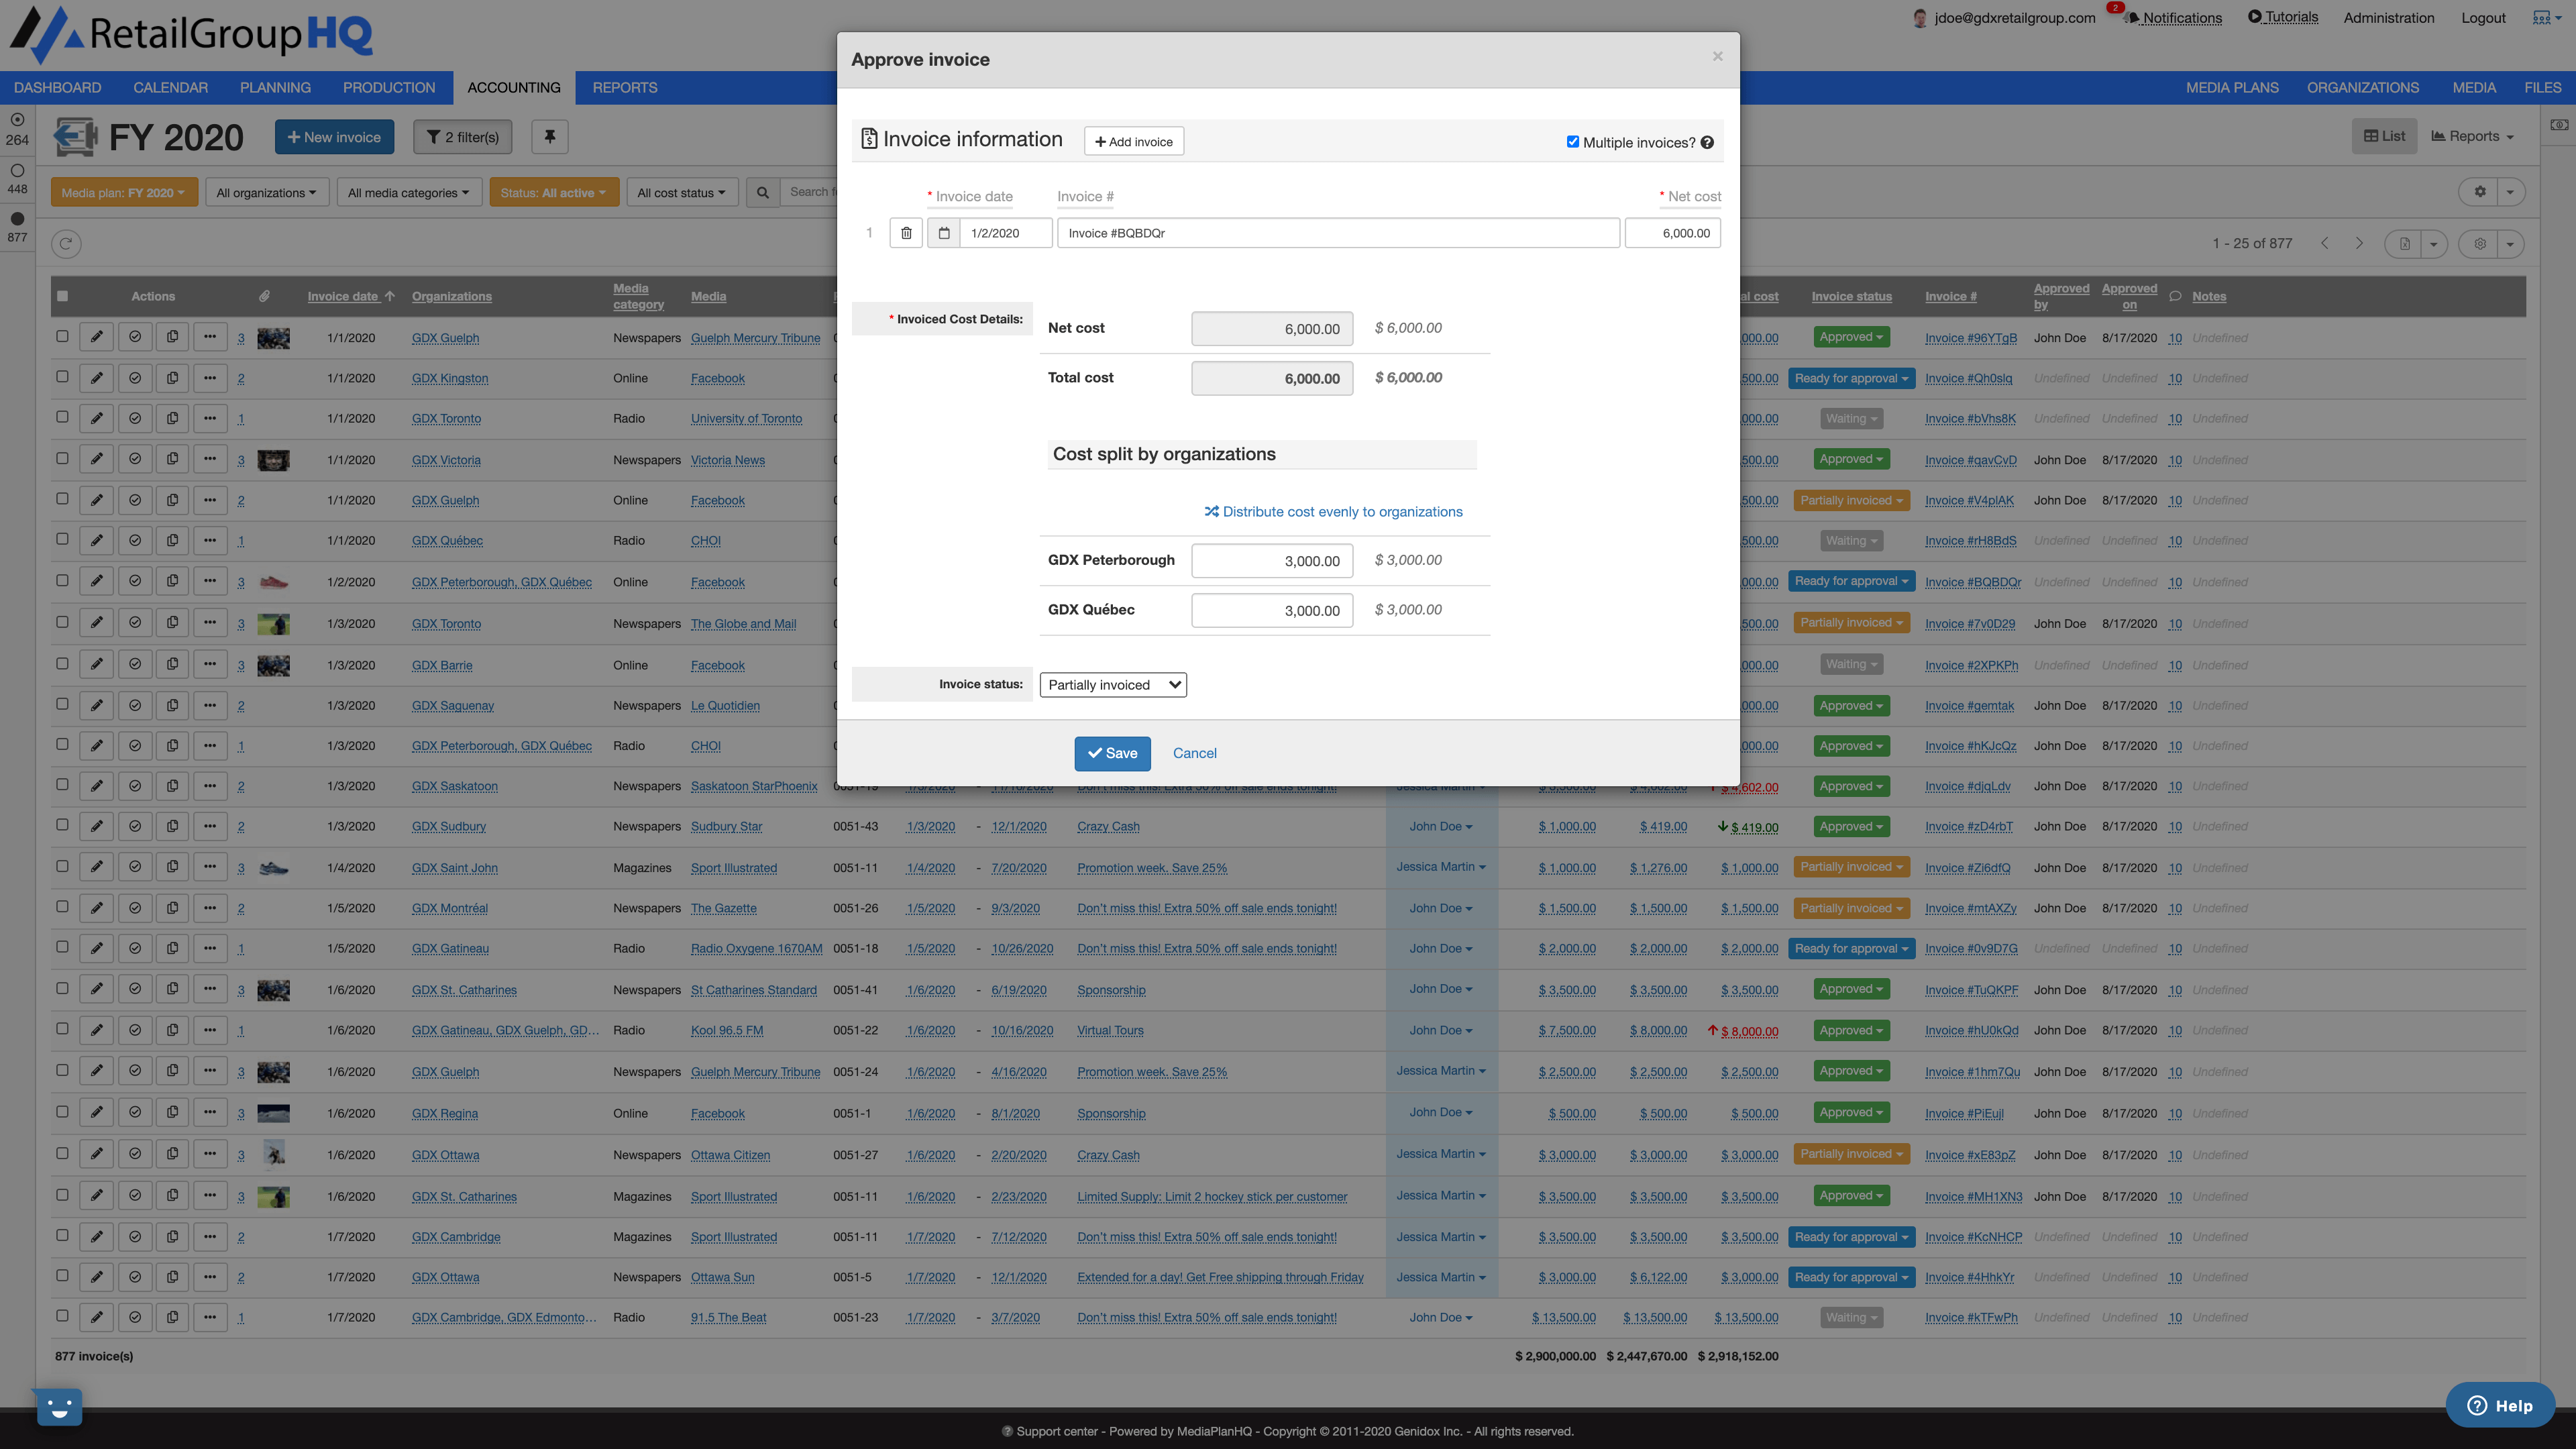This screenshot has height=1449, width=2576.
Task: Check the row checkbox for the first GDX Guelph invoice
Action: [x=62, y=337]
